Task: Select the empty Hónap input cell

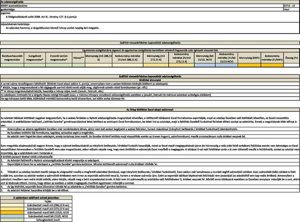Action: 79,65
